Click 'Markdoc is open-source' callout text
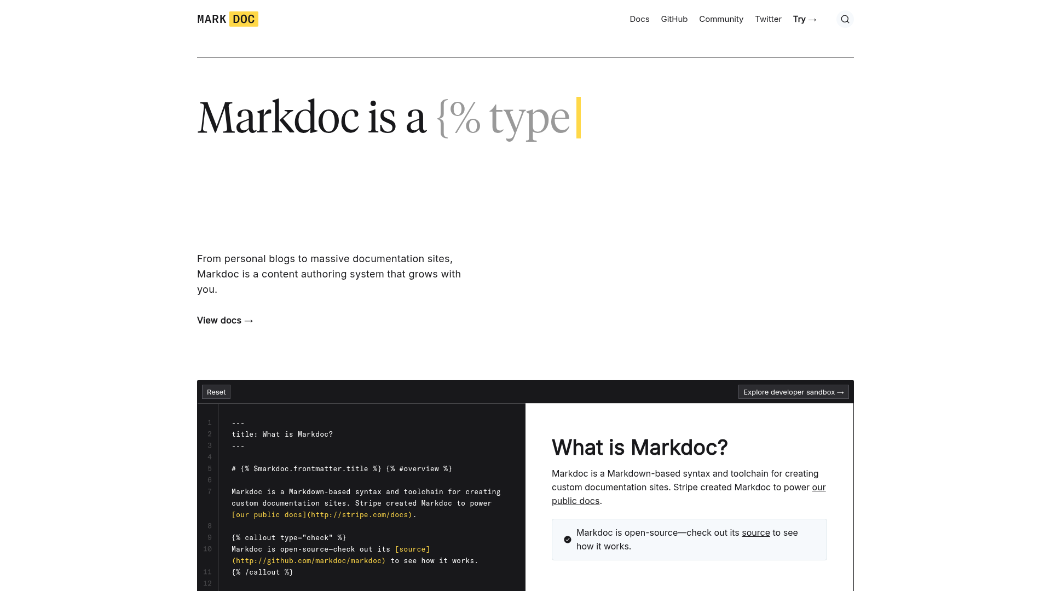The height and width of the screenshot is (591, 1051). pyautogui.click(x=687, y=540)
